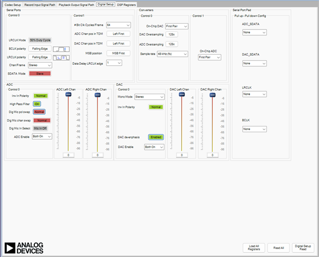This screenshot has width=319, height=257.
Task: Click the ADC Left Chan slider handle
Action: click(69, 94)
